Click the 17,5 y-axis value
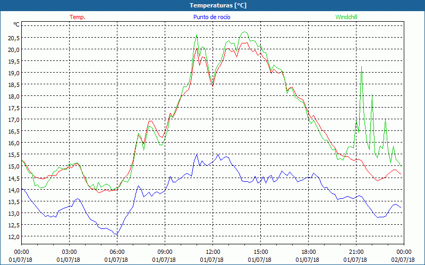425x265 pixels. coord(14,108)
